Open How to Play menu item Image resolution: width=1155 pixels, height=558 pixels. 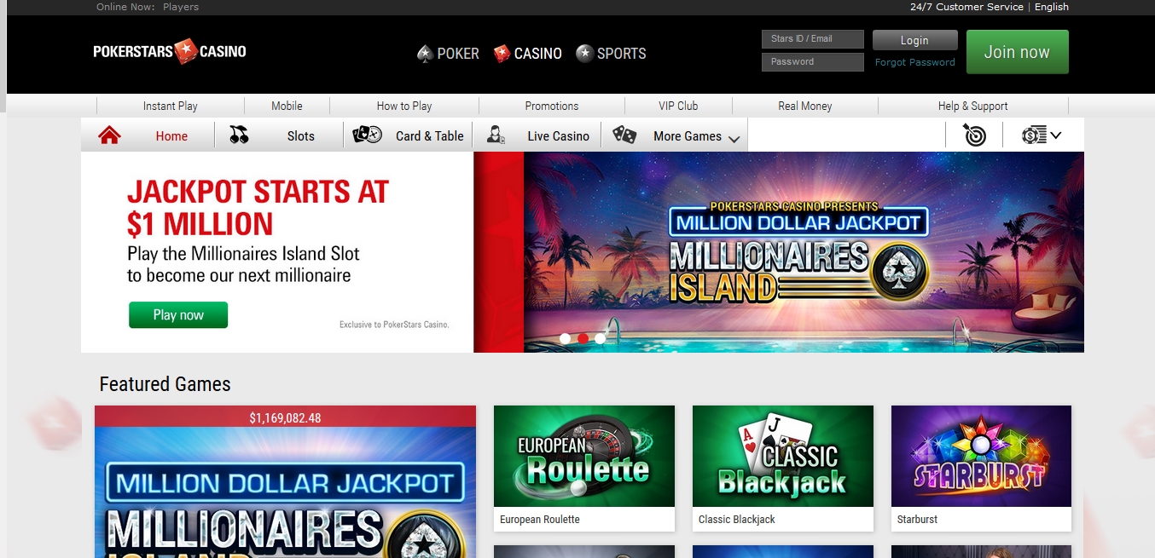pyautogui.click(x=404, y=106)
